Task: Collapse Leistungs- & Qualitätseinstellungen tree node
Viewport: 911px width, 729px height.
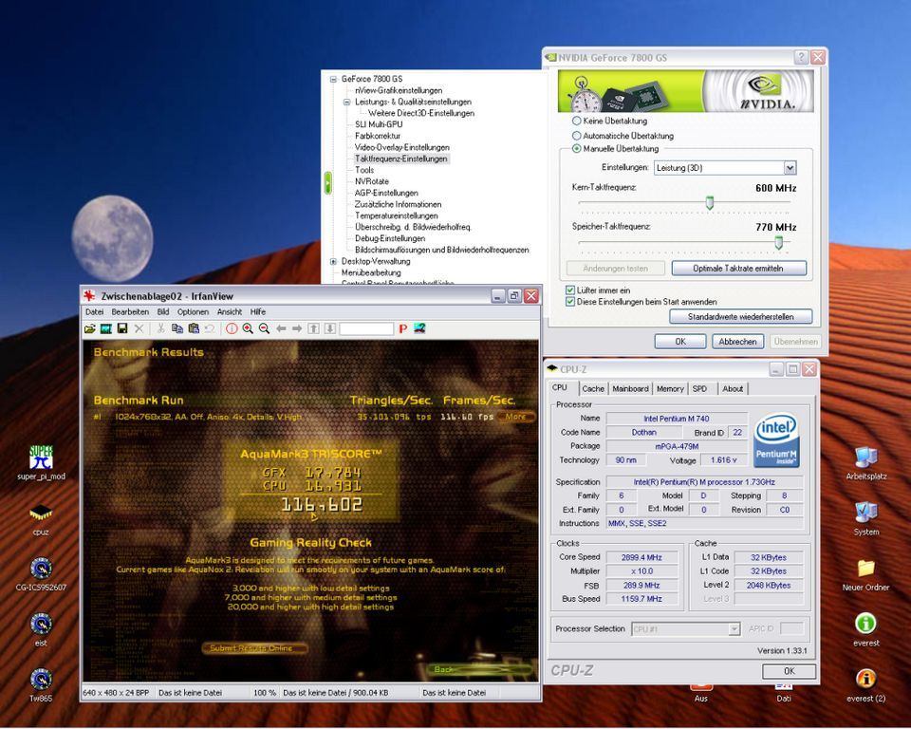Action: [x=347, y=102]
